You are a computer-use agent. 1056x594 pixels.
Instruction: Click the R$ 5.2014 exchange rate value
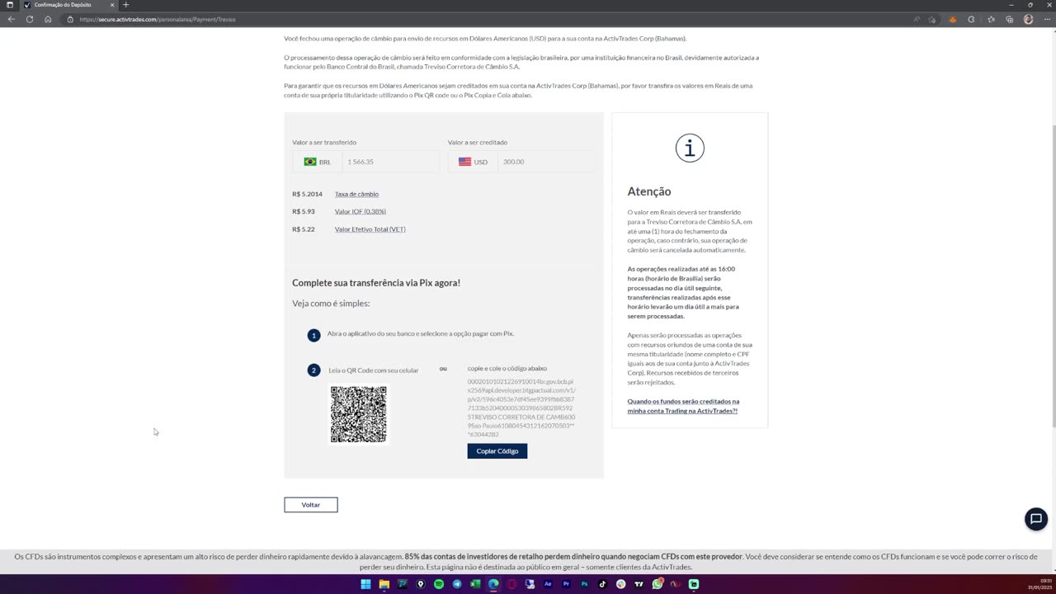point(307,194)
